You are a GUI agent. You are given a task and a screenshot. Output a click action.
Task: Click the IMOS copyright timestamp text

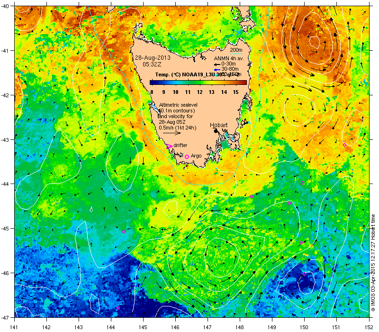(x=373, y=263)
